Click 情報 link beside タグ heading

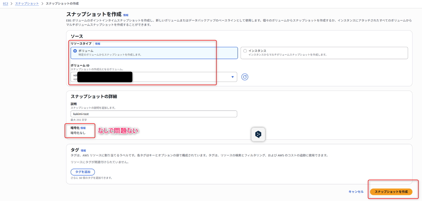(83, 150)
